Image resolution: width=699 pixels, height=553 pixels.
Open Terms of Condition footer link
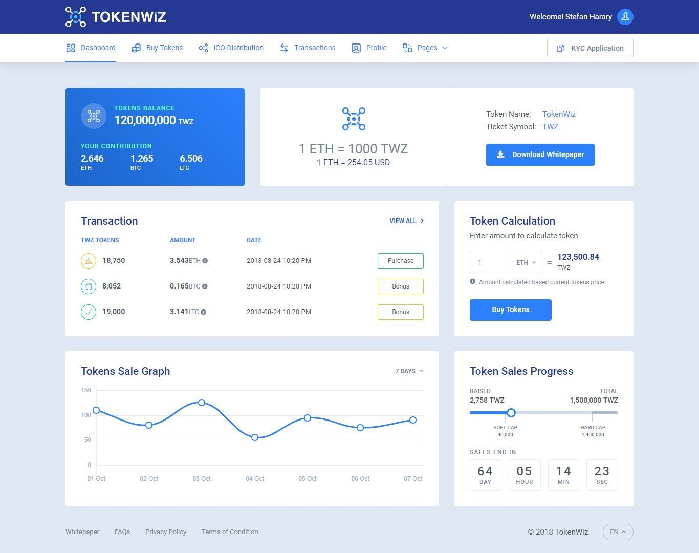(230, 532)
